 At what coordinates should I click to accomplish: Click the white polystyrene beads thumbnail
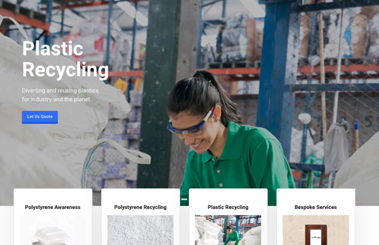[x=140, y=230]
